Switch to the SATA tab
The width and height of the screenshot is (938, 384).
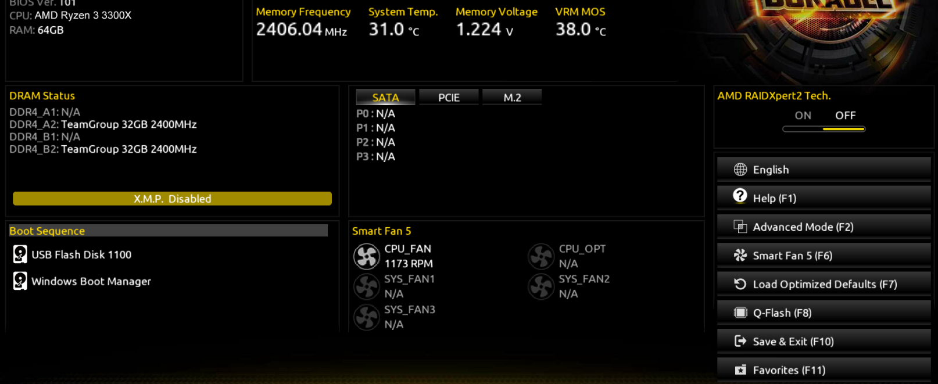pyautogui.click(x=385, y=97)
